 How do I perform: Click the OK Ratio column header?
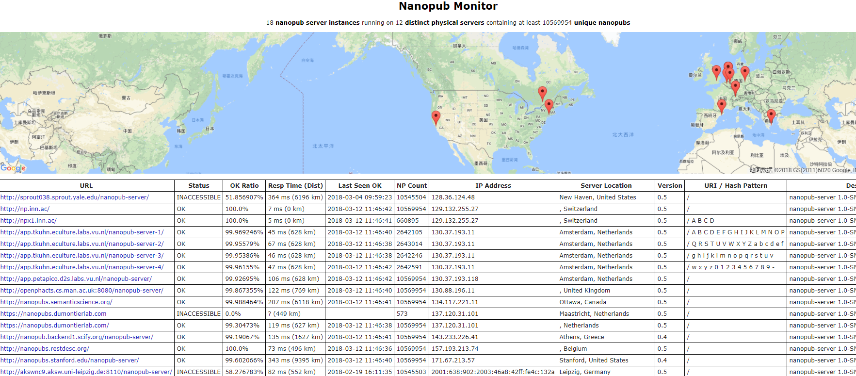tap(244, 186)
